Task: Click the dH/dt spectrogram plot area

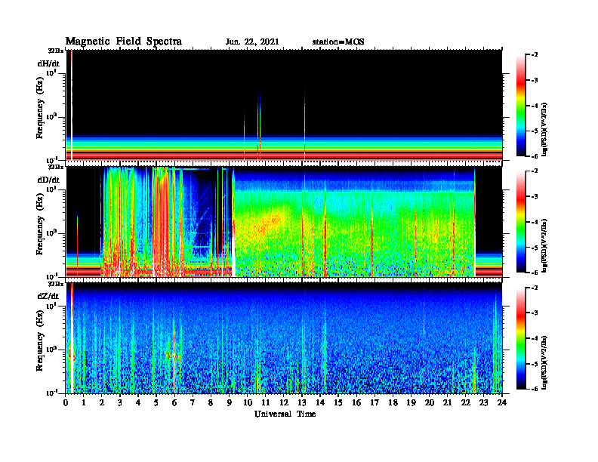Action: (284, 105)
